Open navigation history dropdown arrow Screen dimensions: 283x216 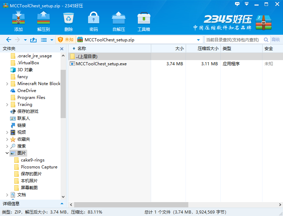coord(25,40)
